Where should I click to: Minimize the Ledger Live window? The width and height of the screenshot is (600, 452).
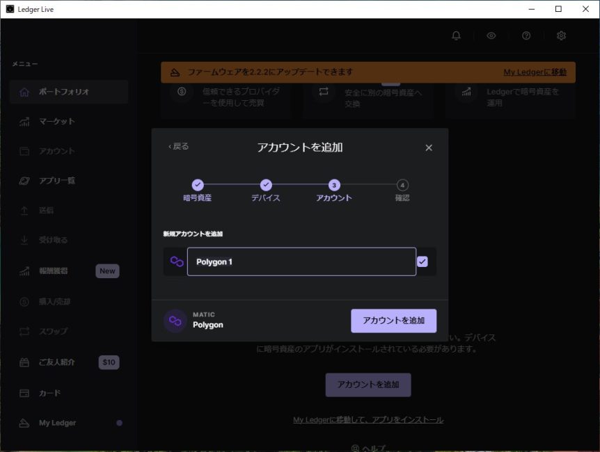click(532, 9)
